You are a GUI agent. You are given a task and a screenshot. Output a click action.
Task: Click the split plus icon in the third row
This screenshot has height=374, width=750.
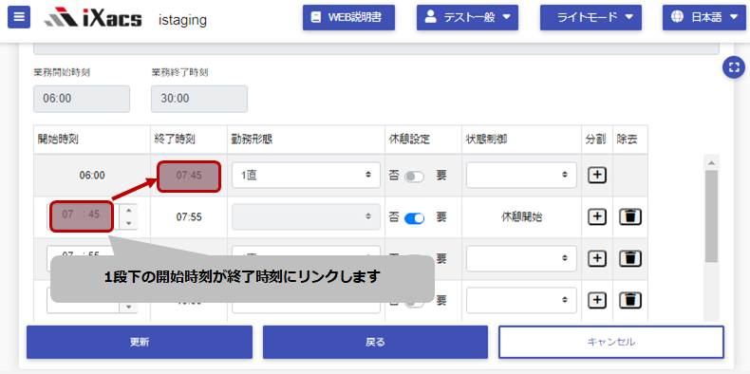pos(596,258)
